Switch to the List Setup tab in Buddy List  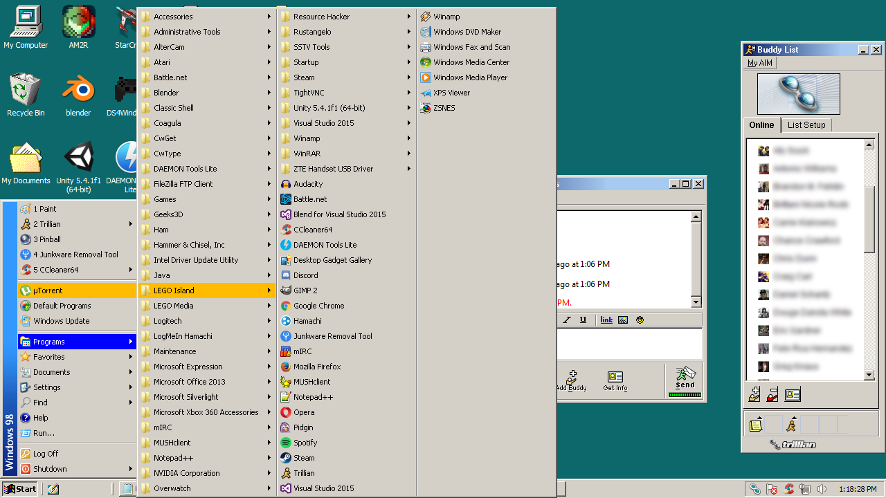pyautogui.click(x=806, y=125)
